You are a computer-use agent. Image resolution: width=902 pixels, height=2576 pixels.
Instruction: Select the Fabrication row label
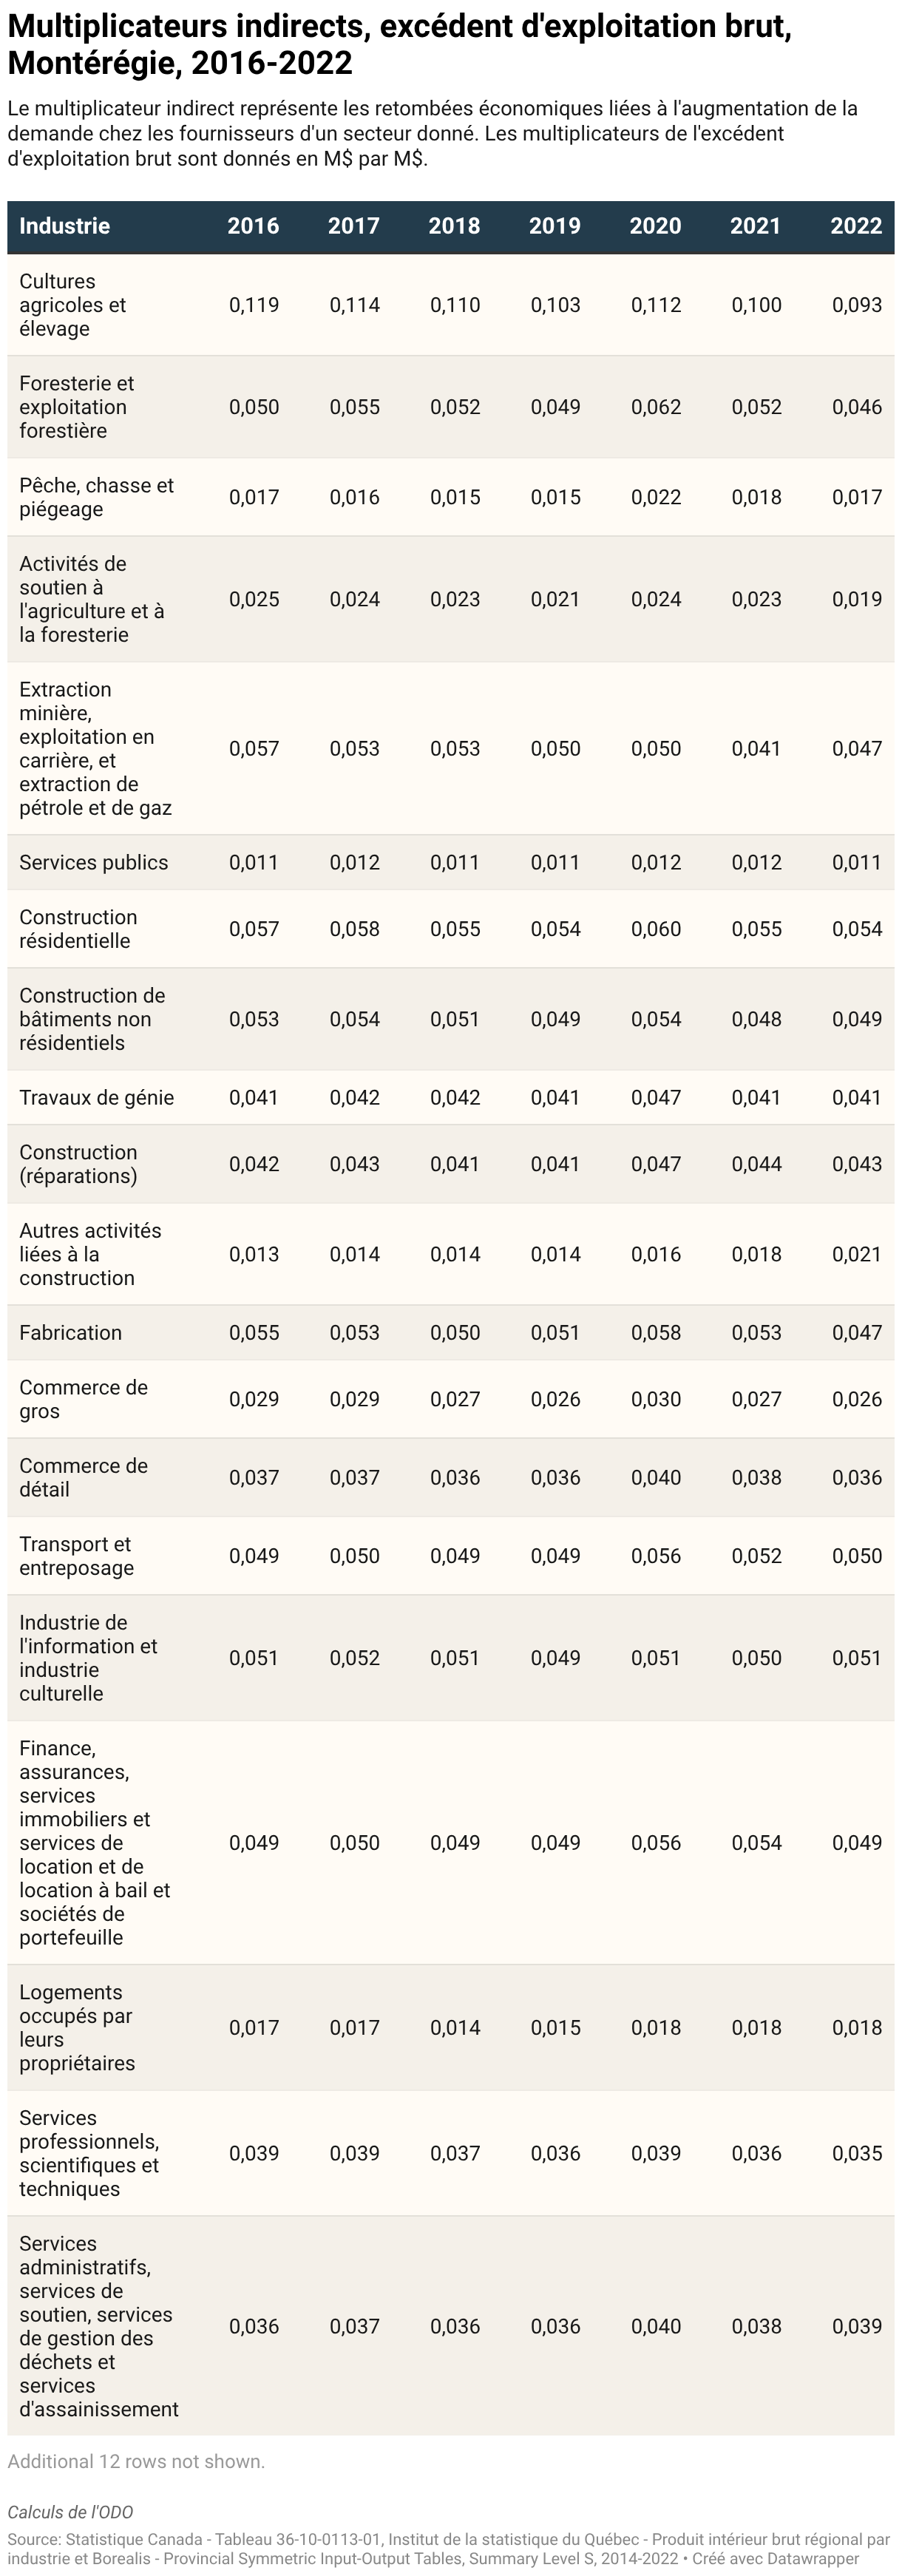point(70,1332)
